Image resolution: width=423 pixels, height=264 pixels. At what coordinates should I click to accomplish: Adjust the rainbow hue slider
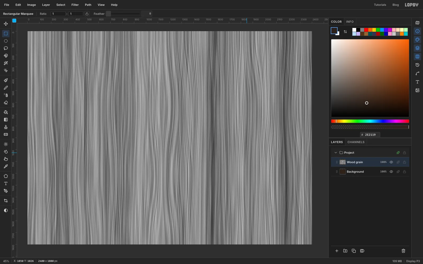[x=370, y=121]
